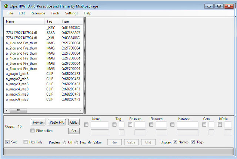Viewport: 237px width, 159px height.
Task: Click the horizontal scrollbar left arrow
Action: click(x=7, y=110)
